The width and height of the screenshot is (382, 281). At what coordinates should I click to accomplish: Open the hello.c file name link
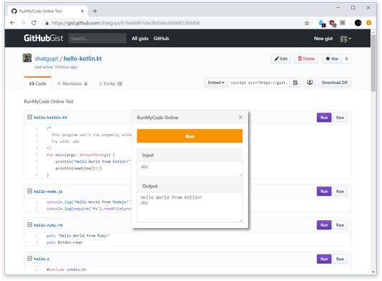pos(42,259)
